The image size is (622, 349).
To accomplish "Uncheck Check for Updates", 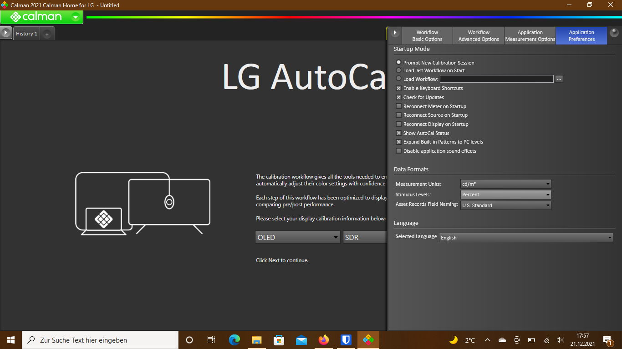I will 399,97.
